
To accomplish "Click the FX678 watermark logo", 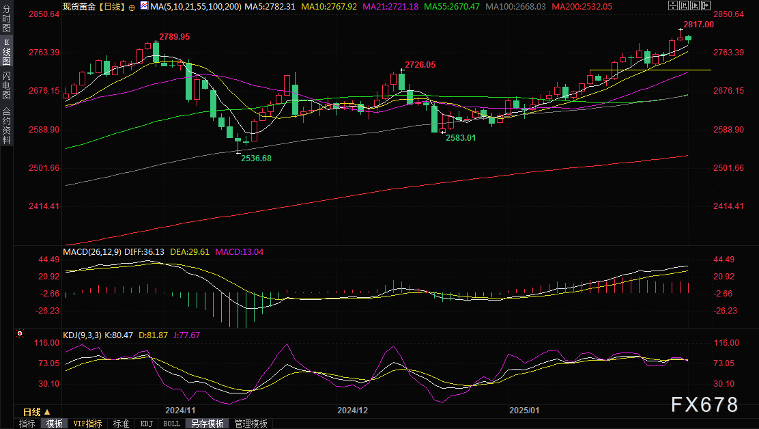I will point(704,405).
